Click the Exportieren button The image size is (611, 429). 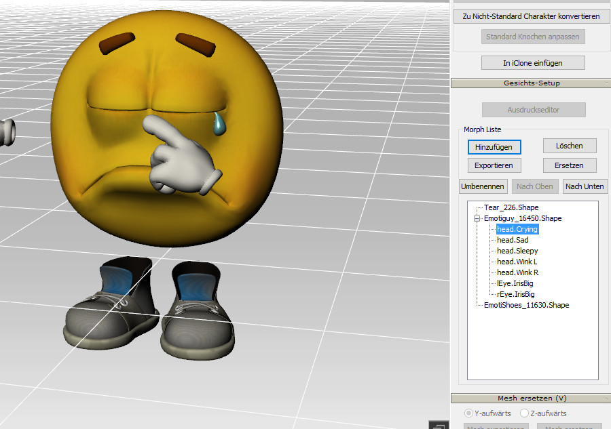pyautogui.click(x=494, y=165)
